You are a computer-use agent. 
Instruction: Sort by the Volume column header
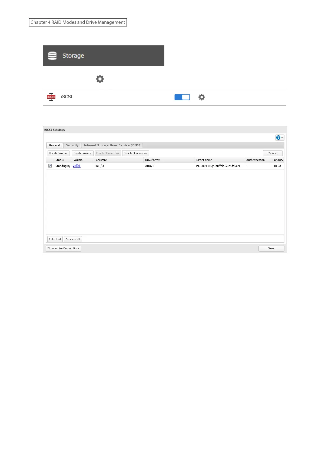pos(82,160)
